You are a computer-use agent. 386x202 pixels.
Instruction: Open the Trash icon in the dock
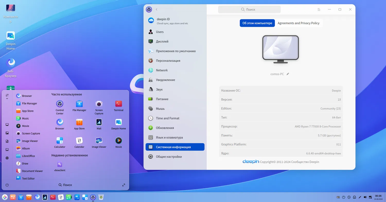pos(101,197)
